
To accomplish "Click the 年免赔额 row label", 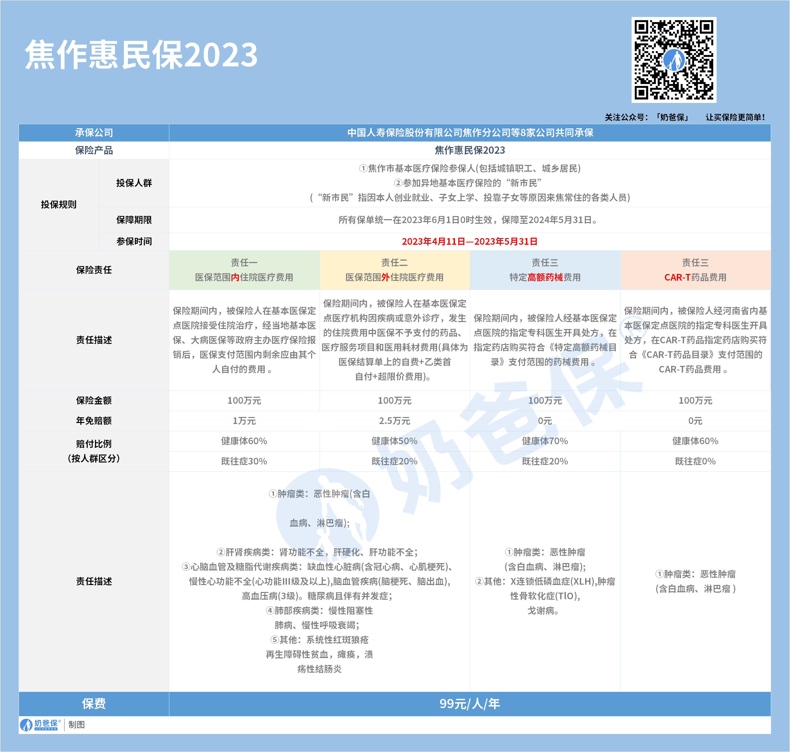I will point(94,421).
